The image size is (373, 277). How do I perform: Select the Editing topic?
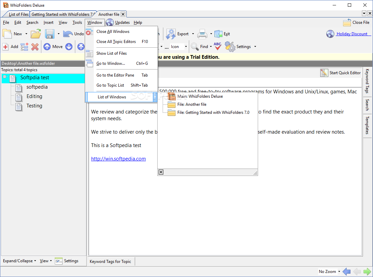(x=34, y=96)
